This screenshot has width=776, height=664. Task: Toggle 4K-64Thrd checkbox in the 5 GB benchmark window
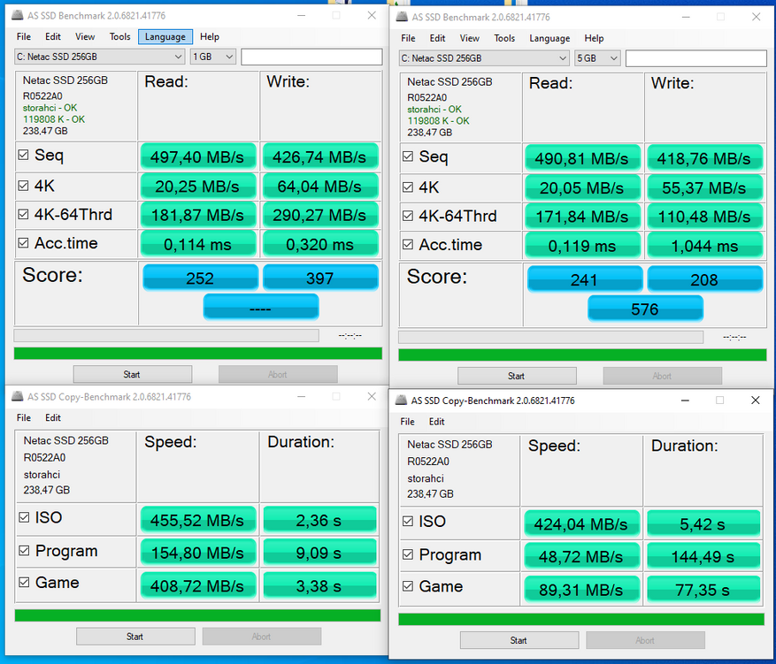[x=408, y=217]
